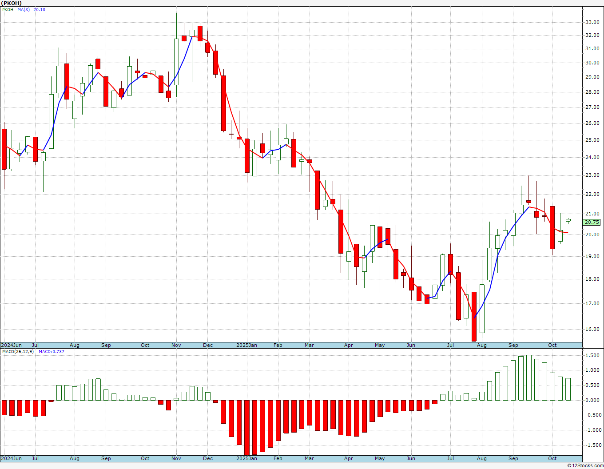This screenshot has height=469, width=604.
Task: Click May on price chart time axis
Action: (x=380, y=345)
